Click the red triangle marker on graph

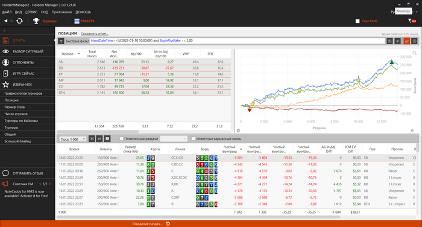[250, 110]
